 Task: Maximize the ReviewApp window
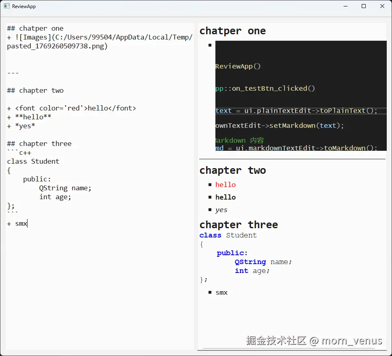tap(364, 6)
